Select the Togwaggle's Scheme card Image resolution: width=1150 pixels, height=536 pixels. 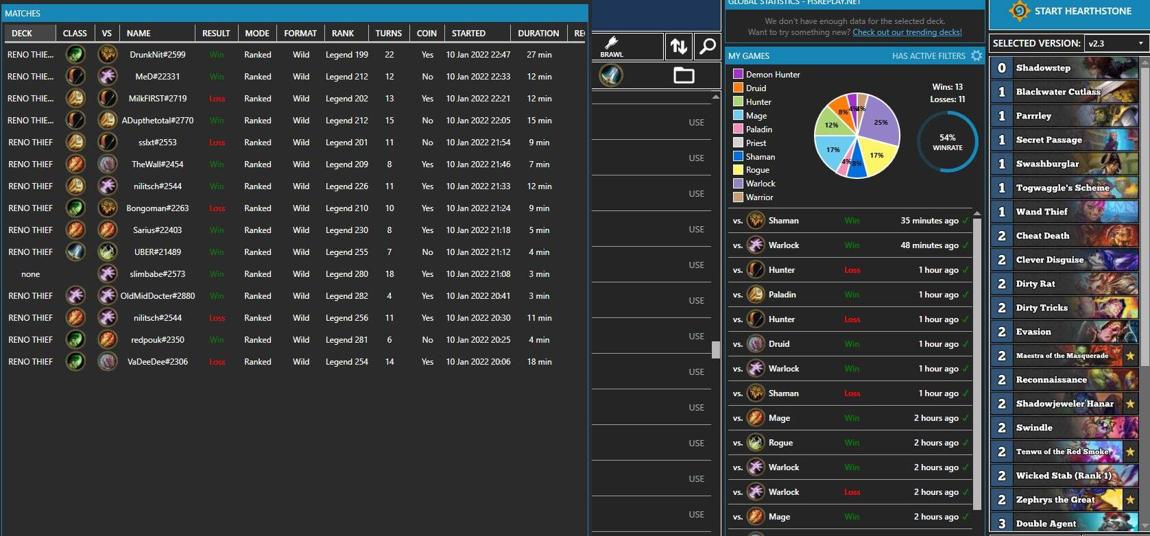click(1064, 188)
